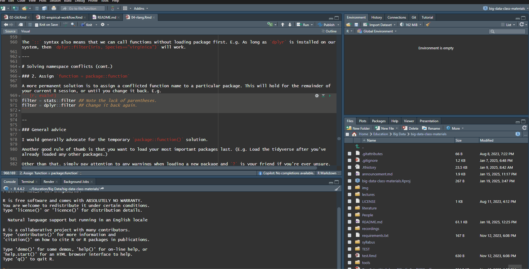Click the Insert new code chunk icon

[x=270, y=24]
